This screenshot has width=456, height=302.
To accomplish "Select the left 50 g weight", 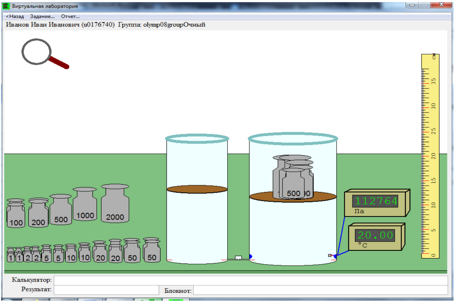I will [132, 250].
